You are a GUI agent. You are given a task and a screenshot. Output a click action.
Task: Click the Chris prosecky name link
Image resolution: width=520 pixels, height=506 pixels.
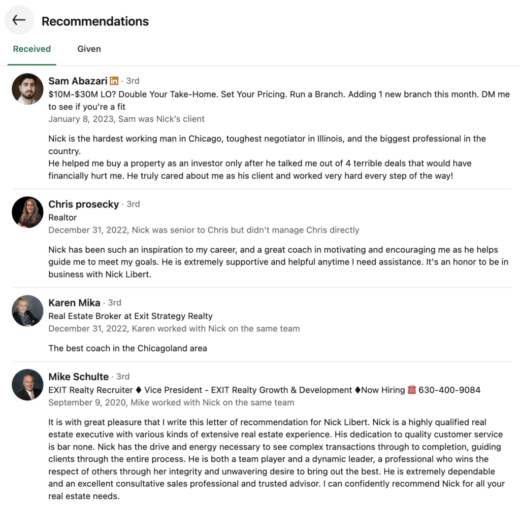pos(83,204)
